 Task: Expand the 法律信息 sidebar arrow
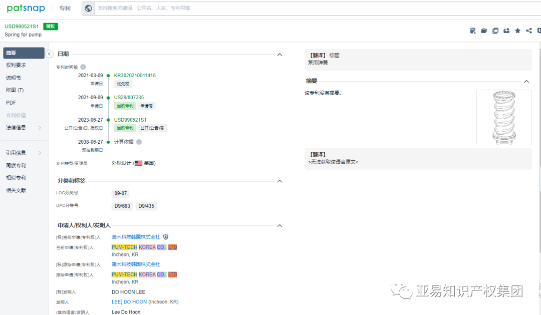click(40, 128)
